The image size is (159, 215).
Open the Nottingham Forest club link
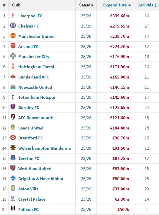click(x=36, y=67)
